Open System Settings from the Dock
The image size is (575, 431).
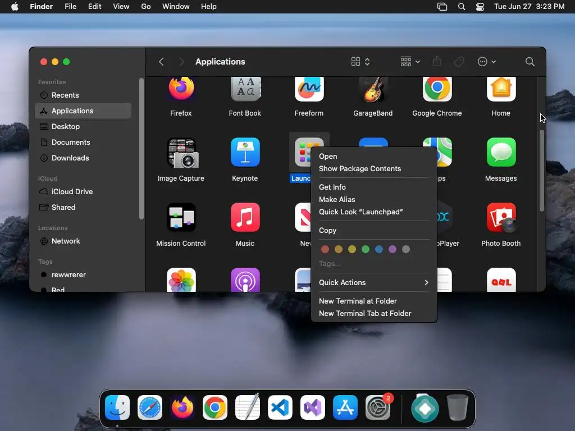coord(378,407)
